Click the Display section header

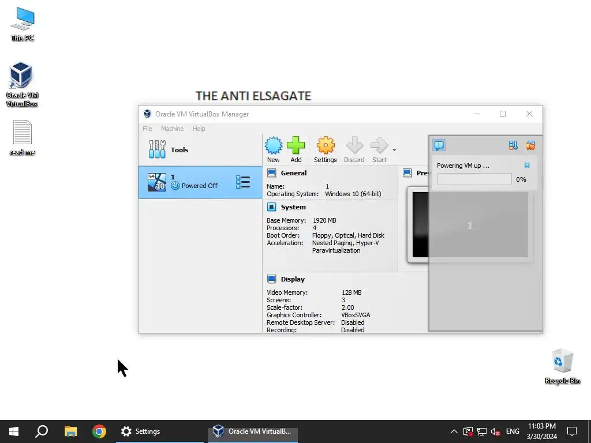(x=293, y=279)
